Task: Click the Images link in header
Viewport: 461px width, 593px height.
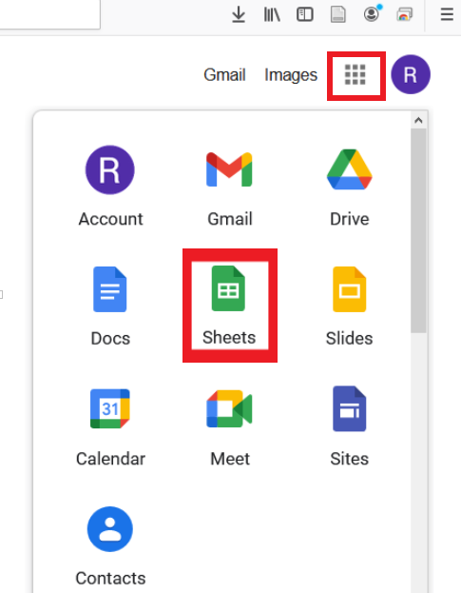Action: [x=291, y=75]
